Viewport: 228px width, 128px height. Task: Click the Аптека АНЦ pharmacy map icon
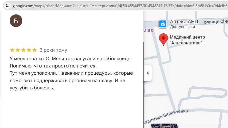click(x=163, y=24)
